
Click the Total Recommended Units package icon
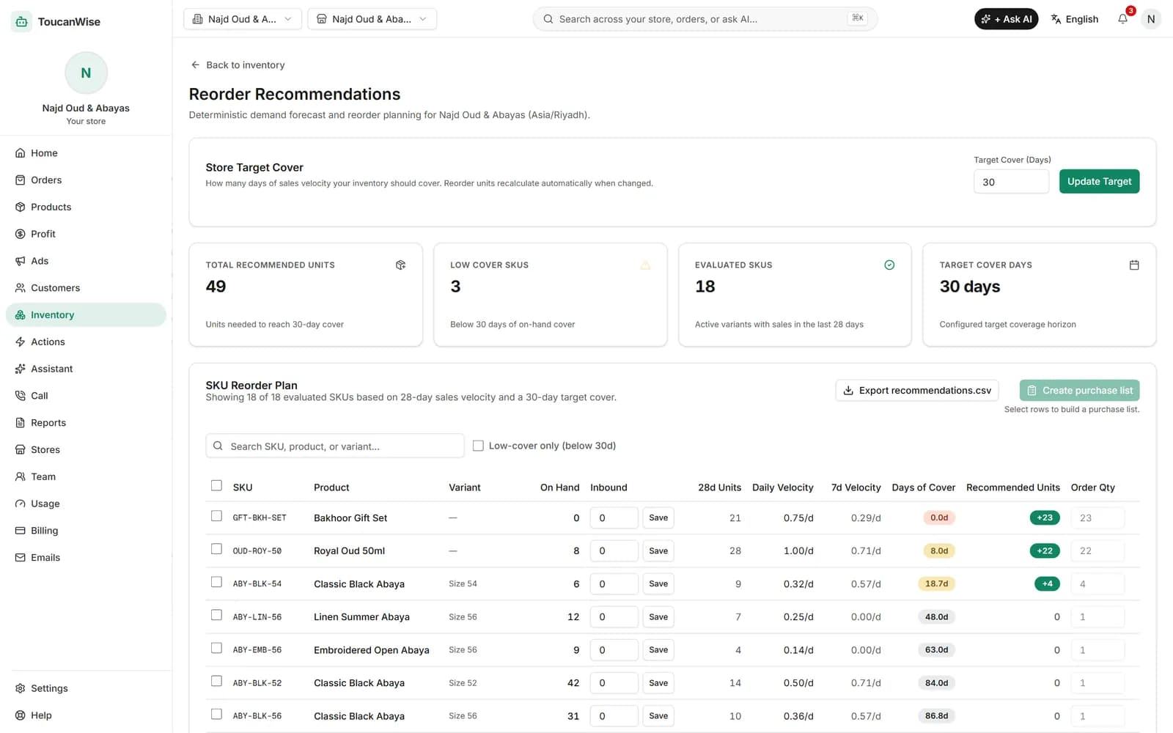click(x=400, y=265)
